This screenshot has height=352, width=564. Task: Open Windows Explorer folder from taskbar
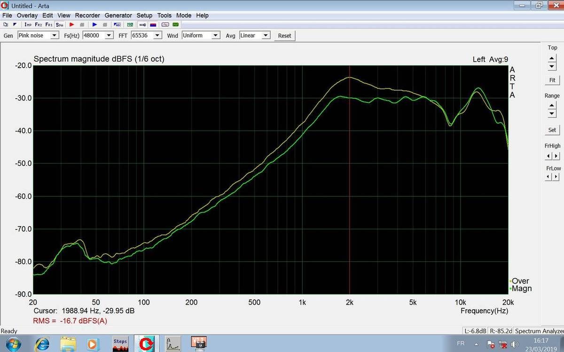68,344
